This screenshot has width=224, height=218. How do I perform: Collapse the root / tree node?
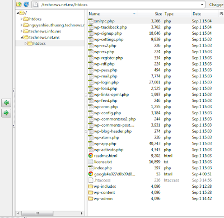tap(18, 13)
